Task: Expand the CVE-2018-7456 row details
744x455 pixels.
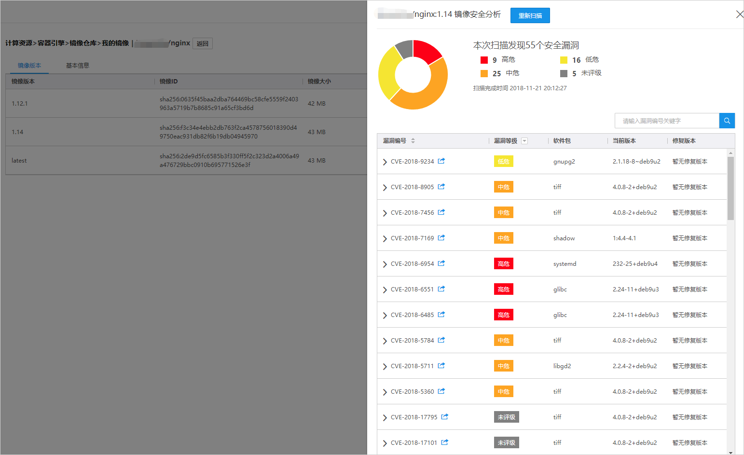Action: click(385, 213)
